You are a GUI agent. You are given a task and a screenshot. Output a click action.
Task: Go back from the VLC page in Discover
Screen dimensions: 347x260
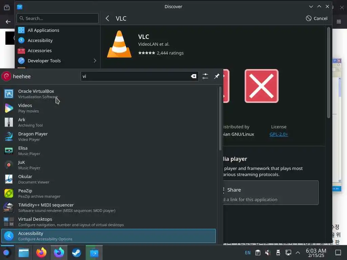(107, 18)
